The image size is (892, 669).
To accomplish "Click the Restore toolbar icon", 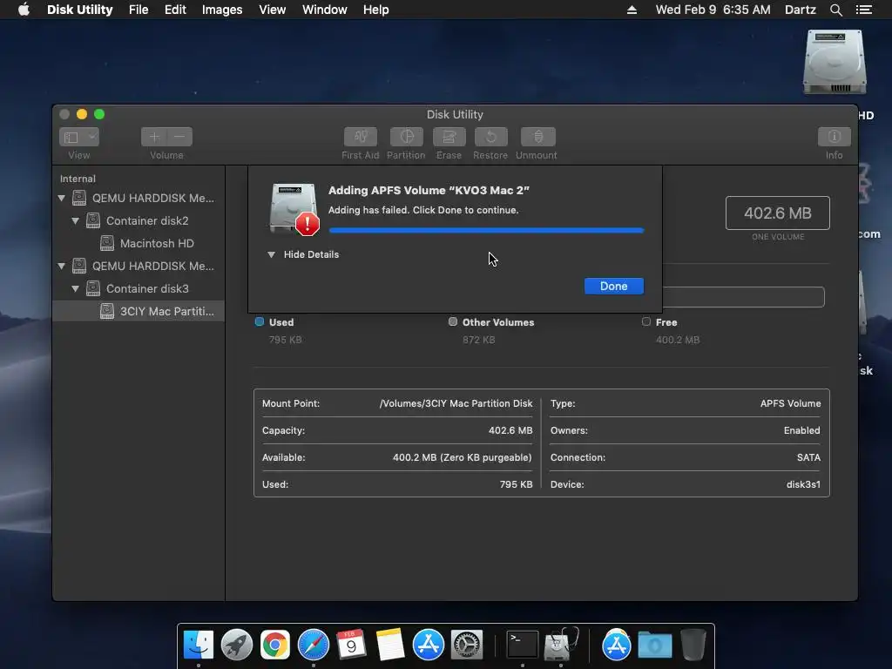I will point(490,137).
